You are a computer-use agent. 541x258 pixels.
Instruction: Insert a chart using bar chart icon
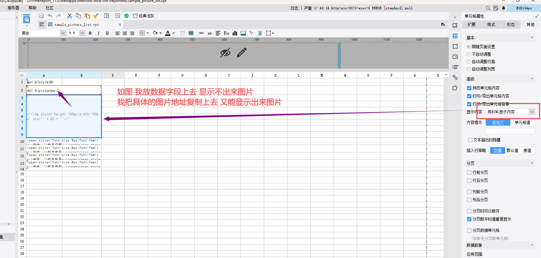(x=235, y=33)
